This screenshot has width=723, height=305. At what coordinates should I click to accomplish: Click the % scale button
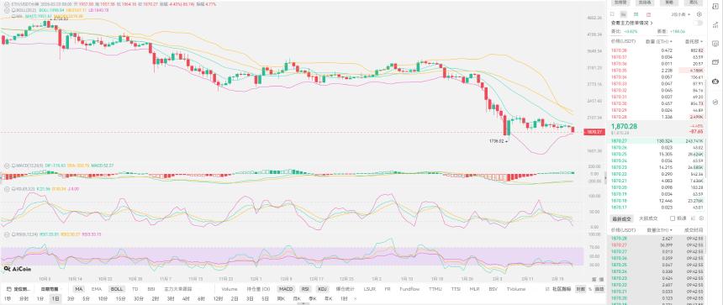(x=590, y=289)
